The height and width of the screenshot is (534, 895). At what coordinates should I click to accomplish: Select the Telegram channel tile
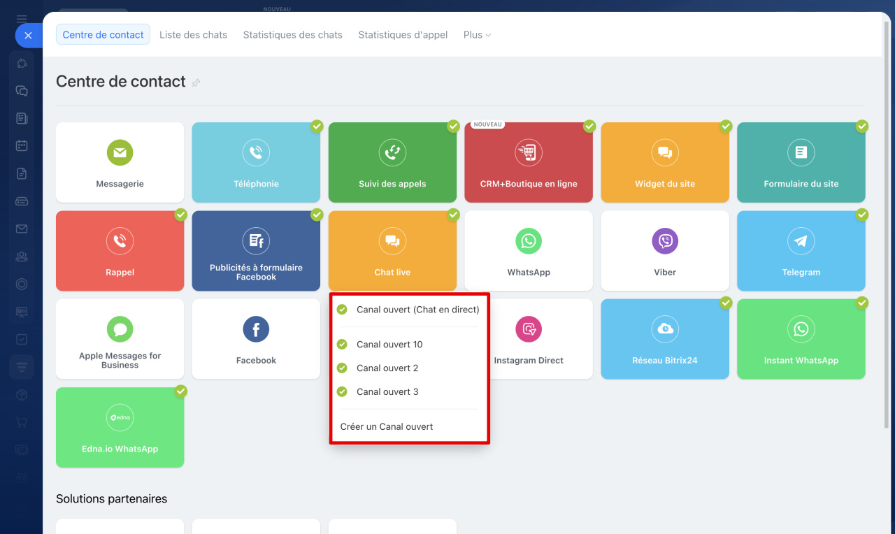[801, 251]
